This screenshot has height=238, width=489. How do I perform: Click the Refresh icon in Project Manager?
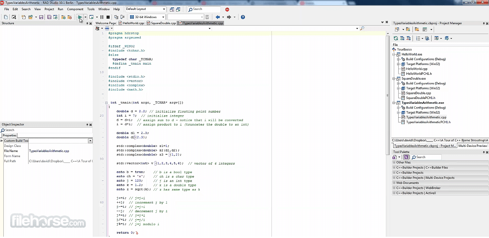pos(396,38)
